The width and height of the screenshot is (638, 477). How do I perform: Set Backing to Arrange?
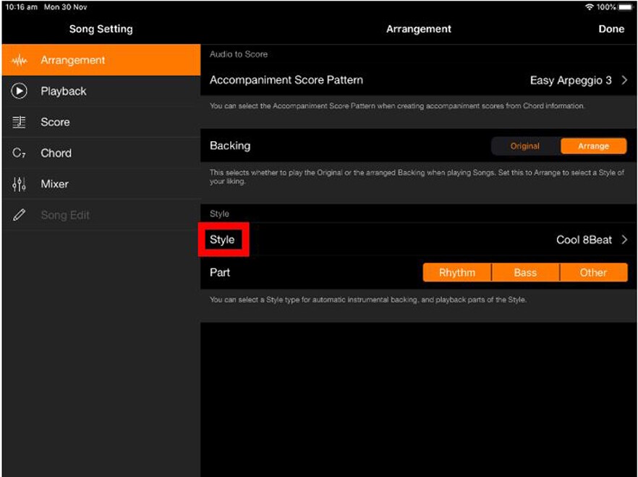click(x=593, y=146)
